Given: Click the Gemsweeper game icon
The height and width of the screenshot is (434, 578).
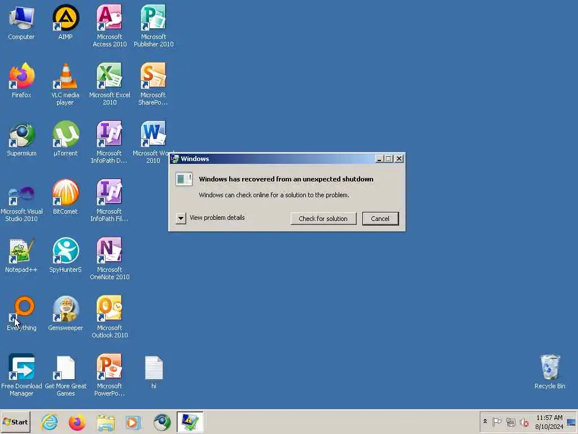Looking at the screenshot, I should coord(65,314).
